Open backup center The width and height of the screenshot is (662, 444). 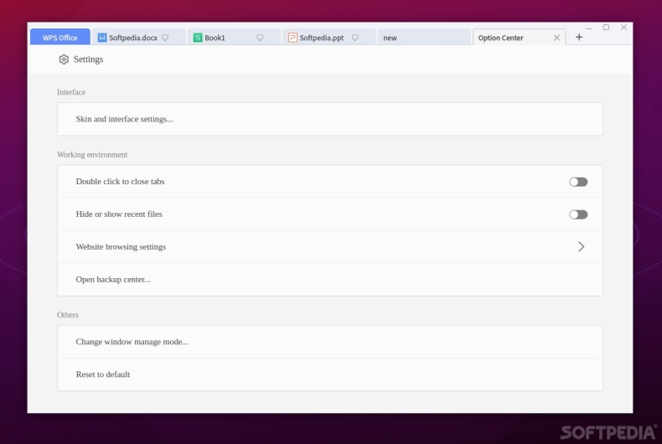tap(113, 279)
